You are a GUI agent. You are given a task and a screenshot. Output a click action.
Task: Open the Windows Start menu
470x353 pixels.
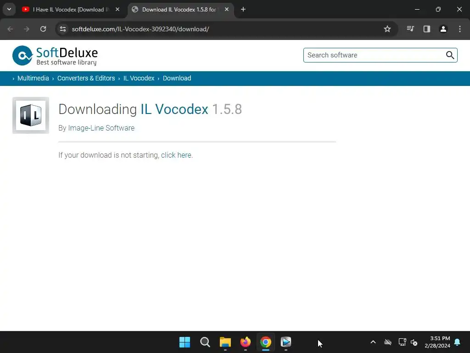click(185, 342)
